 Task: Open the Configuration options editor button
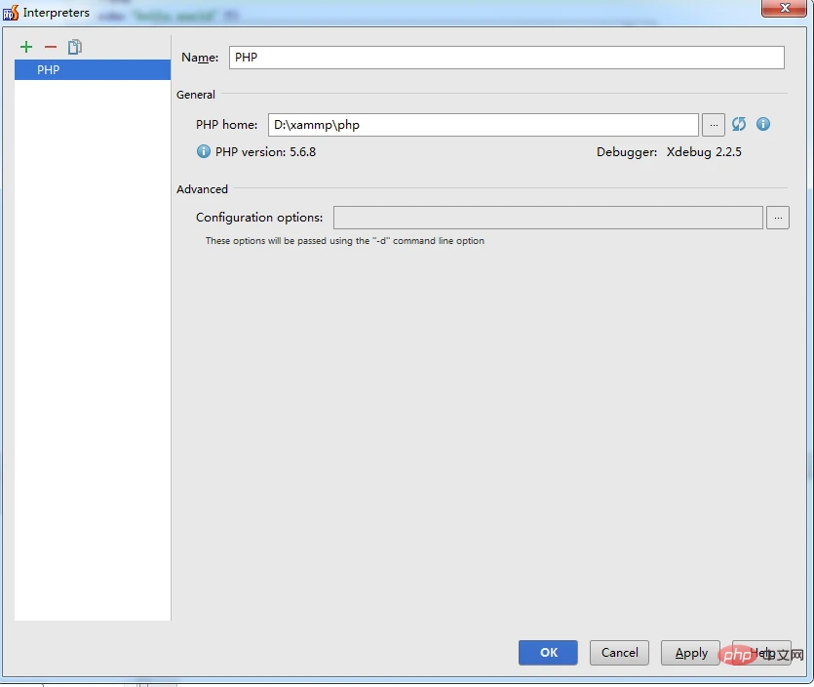tap(777, 218)
